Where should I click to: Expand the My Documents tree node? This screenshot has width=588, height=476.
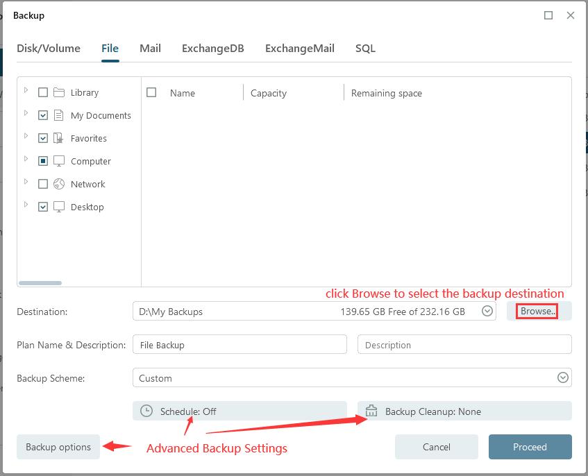coord(26,113)
